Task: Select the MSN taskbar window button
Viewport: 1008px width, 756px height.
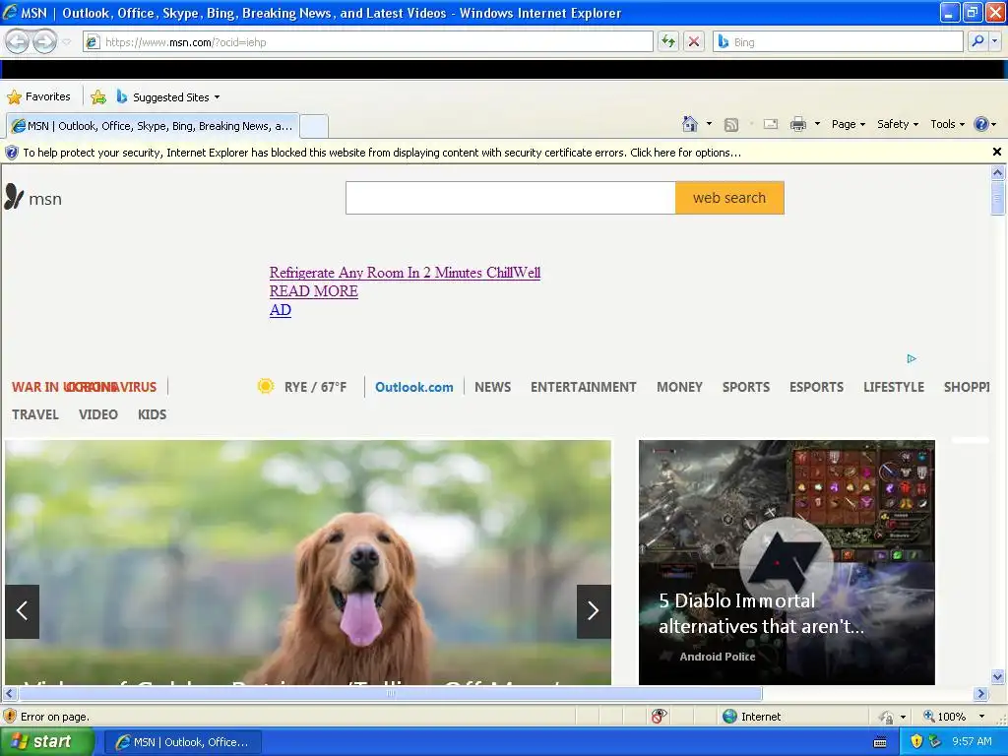Action: pos(182,742)
